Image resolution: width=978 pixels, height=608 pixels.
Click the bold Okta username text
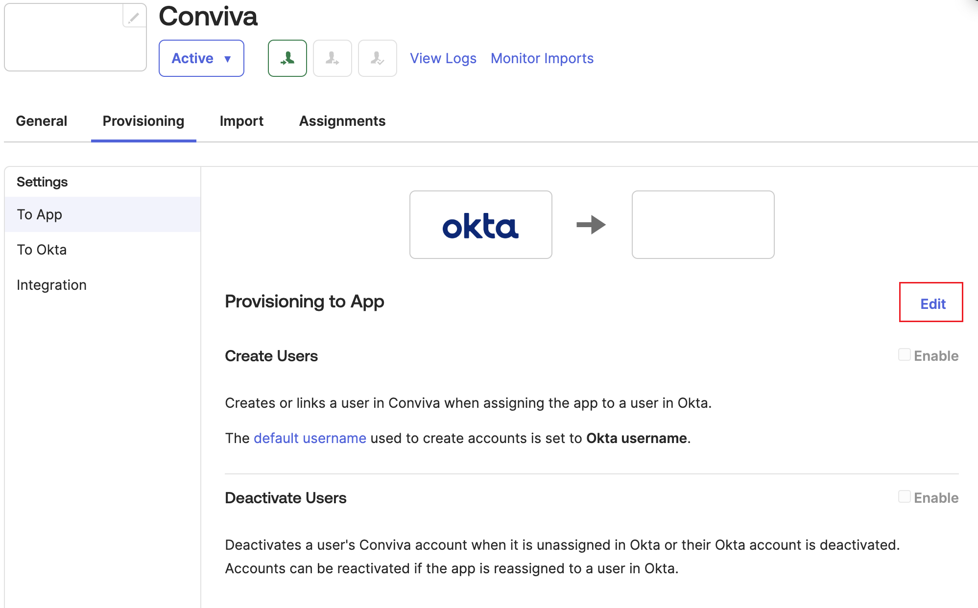tap(637, 438)
